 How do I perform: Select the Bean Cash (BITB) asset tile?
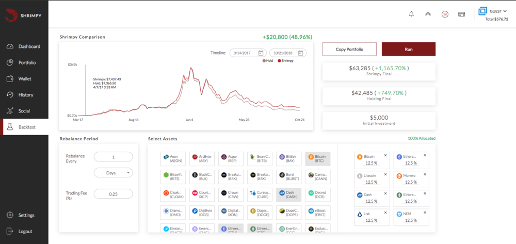pyautogui.click(x=260, y=159)
